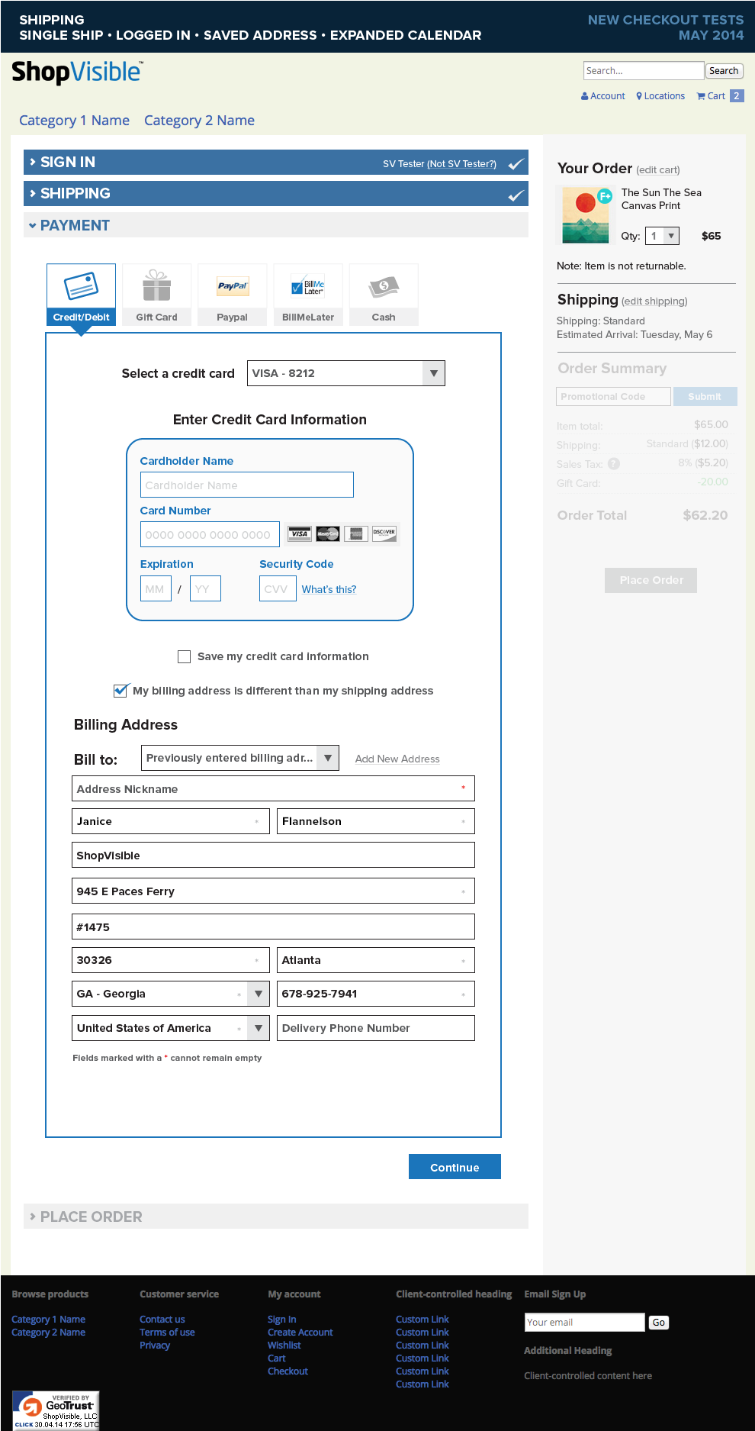755x1431 pixels.
Task: Check Save my credit card information
Action: [x=184, y=656]
